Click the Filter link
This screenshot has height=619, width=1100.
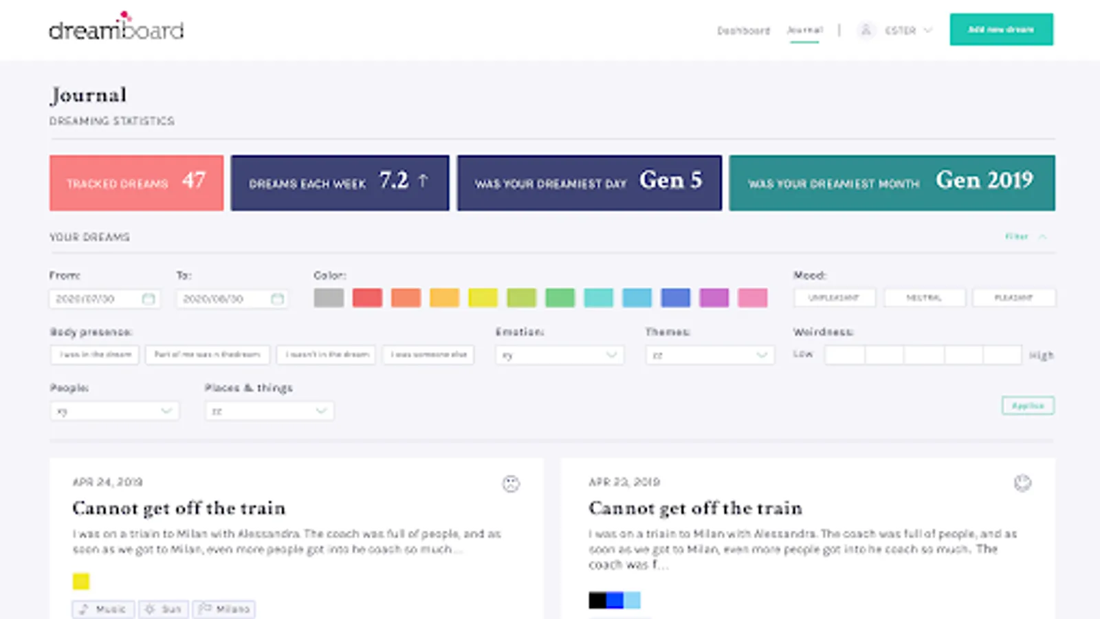pos(1016,237)
